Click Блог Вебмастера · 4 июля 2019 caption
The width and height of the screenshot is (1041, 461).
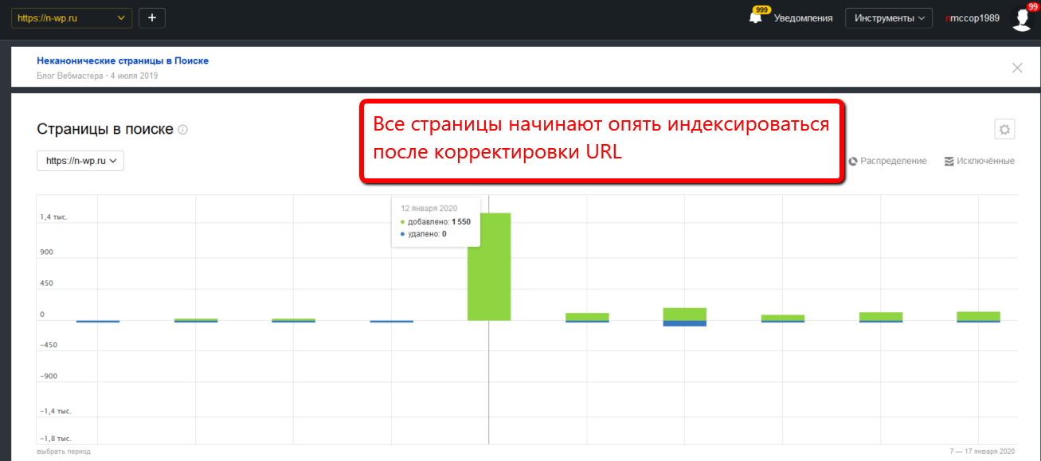coord(97,76)
